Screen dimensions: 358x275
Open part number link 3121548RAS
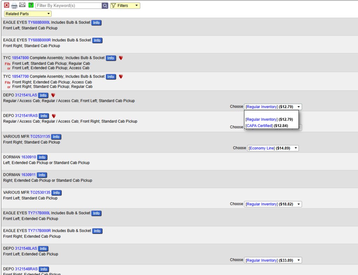click(26, 269)
